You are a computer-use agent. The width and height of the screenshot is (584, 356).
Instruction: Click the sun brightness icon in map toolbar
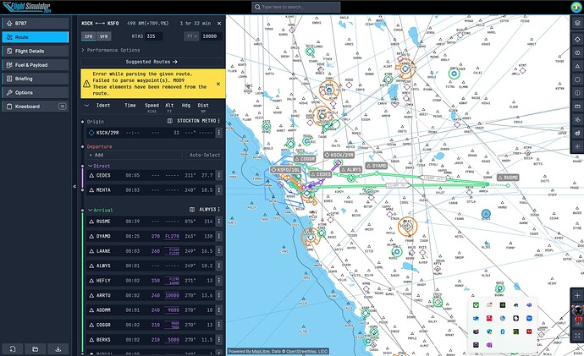pos(577,146)
